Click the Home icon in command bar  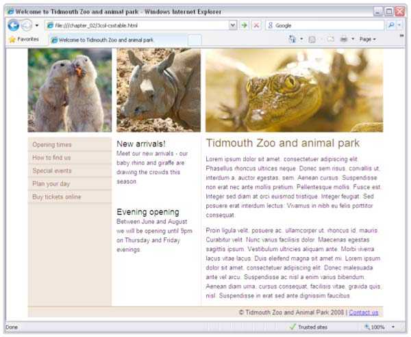pos(292,39)
